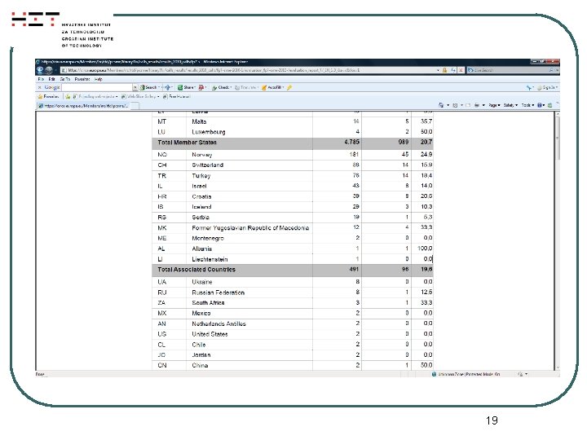Screen dimensions: 587x440
Task: Click 'Former Yugoslavian Republic of Macedonia' cell
Action: coord(250,228)
